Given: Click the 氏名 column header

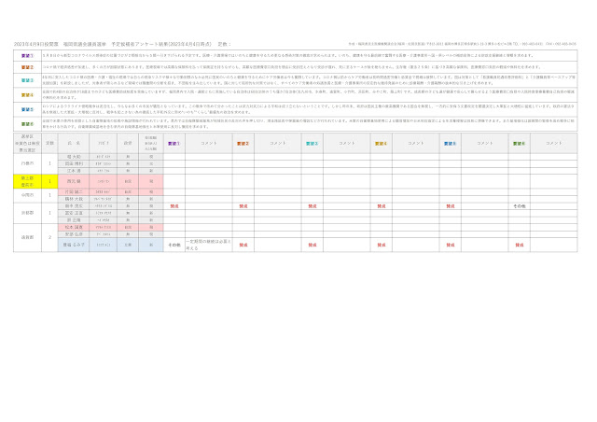Looking at the screenshot, I should pos(74,144).
